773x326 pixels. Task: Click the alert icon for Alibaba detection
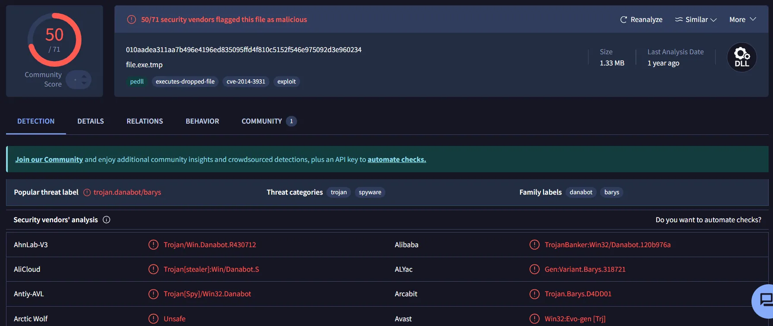click(534, 245)
